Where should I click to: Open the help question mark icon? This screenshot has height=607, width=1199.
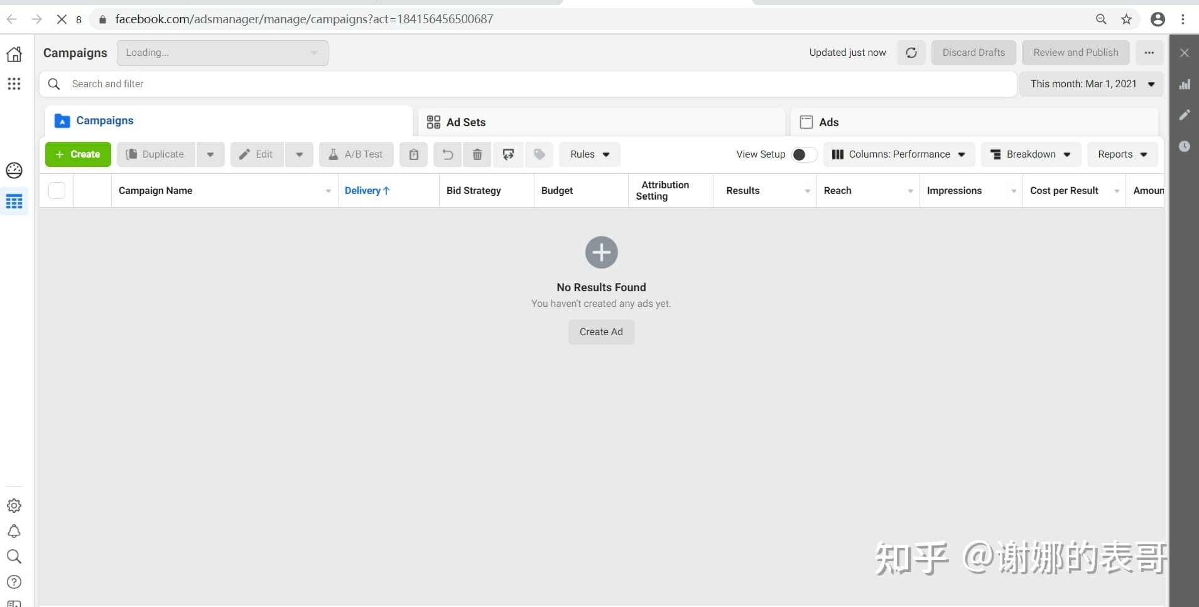14,582
